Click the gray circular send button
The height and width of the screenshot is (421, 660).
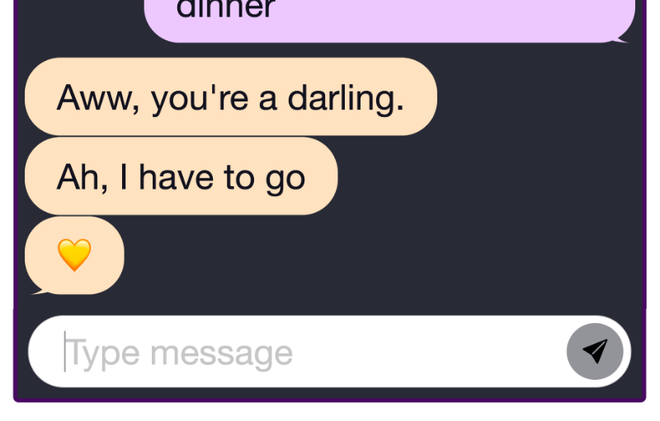click(x=595, y=351)
